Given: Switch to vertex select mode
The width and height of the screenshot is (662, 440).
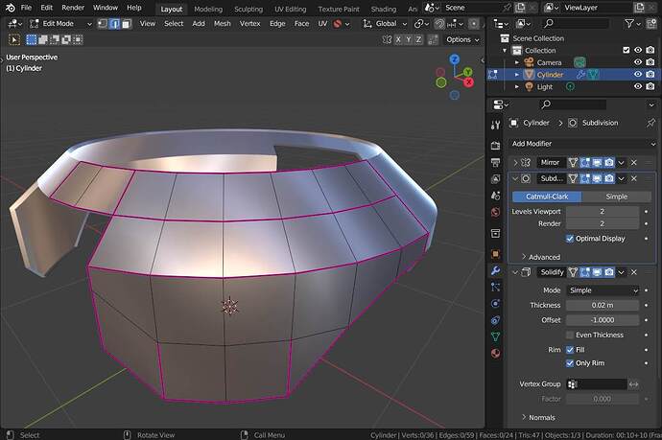Looking at the screenshot, I should [x=103, y=24].
